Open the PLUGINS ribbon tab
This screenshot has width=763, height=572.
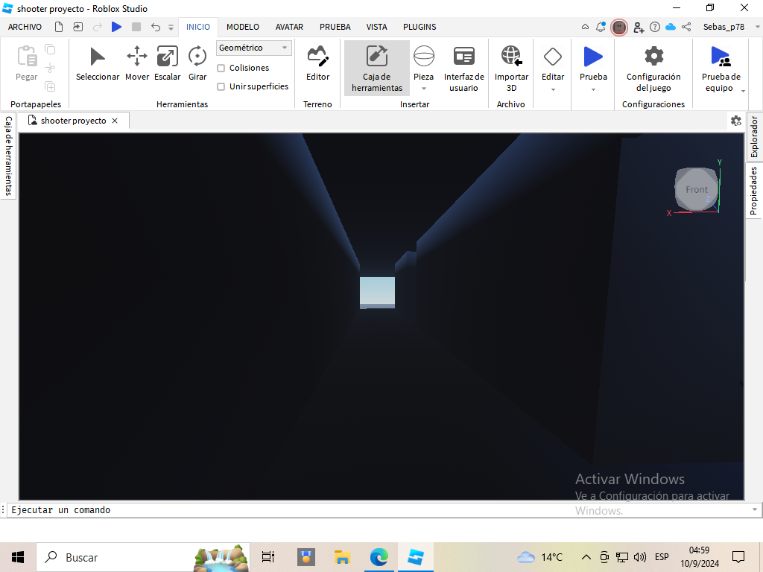pos(420,27)
